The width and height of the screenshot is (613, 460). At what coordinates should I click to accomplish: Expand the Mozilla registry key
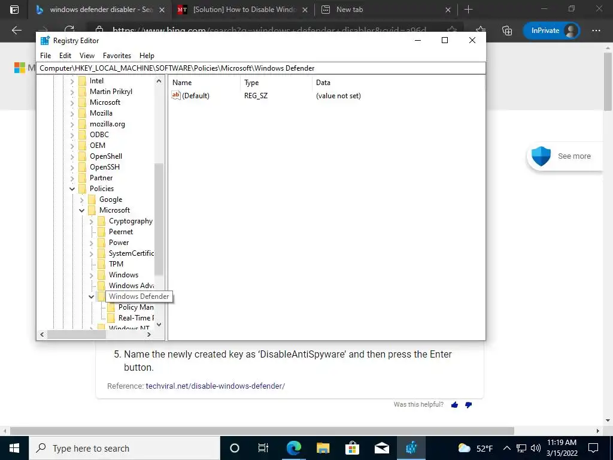click(x=72, y=113)
